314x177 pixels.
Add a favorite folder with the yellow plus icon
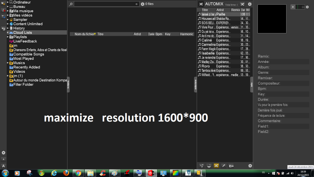tap(3, 3)
